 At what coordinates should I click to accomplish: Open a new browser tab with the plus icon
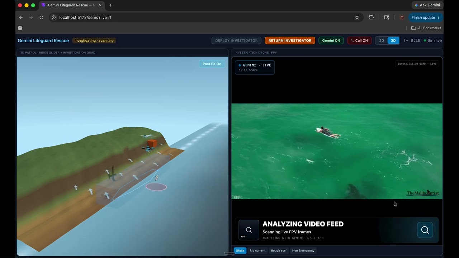(x=110, y=5)
